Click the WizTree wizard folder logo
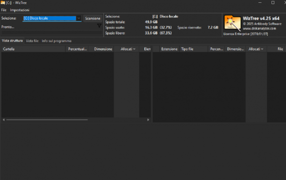The width and height of the screenshot is (286, 180). point(232,23)
